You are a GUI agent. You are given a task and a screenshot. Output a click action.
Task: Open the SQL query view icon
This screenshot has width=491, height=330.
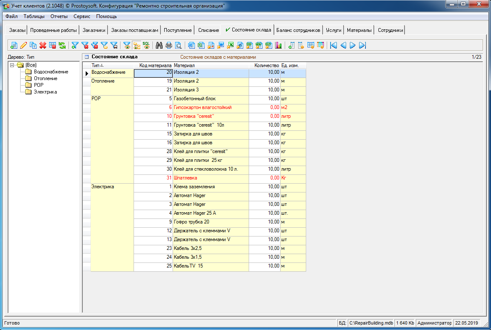146,45
